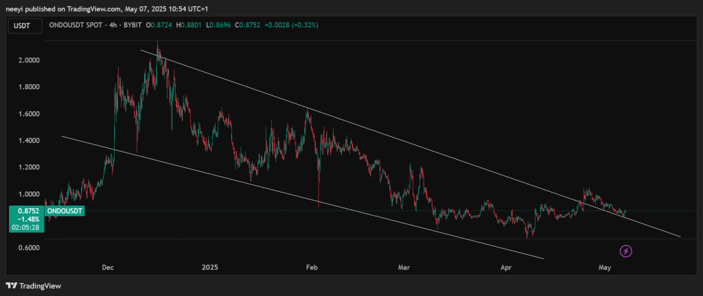Screen dimensions: 703x296
Task: Click the 2025 date axis label
Action: pyautogui.click(x=210, y=267)
